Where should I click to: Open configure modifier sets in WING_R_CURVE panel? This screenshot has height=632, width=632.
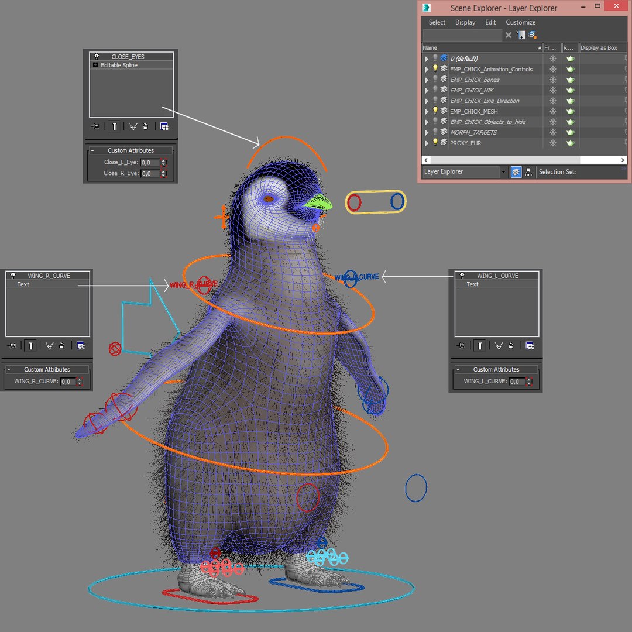pos(80,345)
